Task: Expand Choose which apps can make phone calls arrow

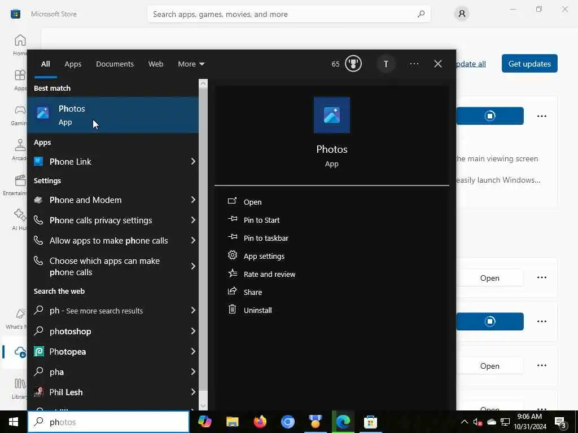Action: pyautogui.click(x=193, y=266)
